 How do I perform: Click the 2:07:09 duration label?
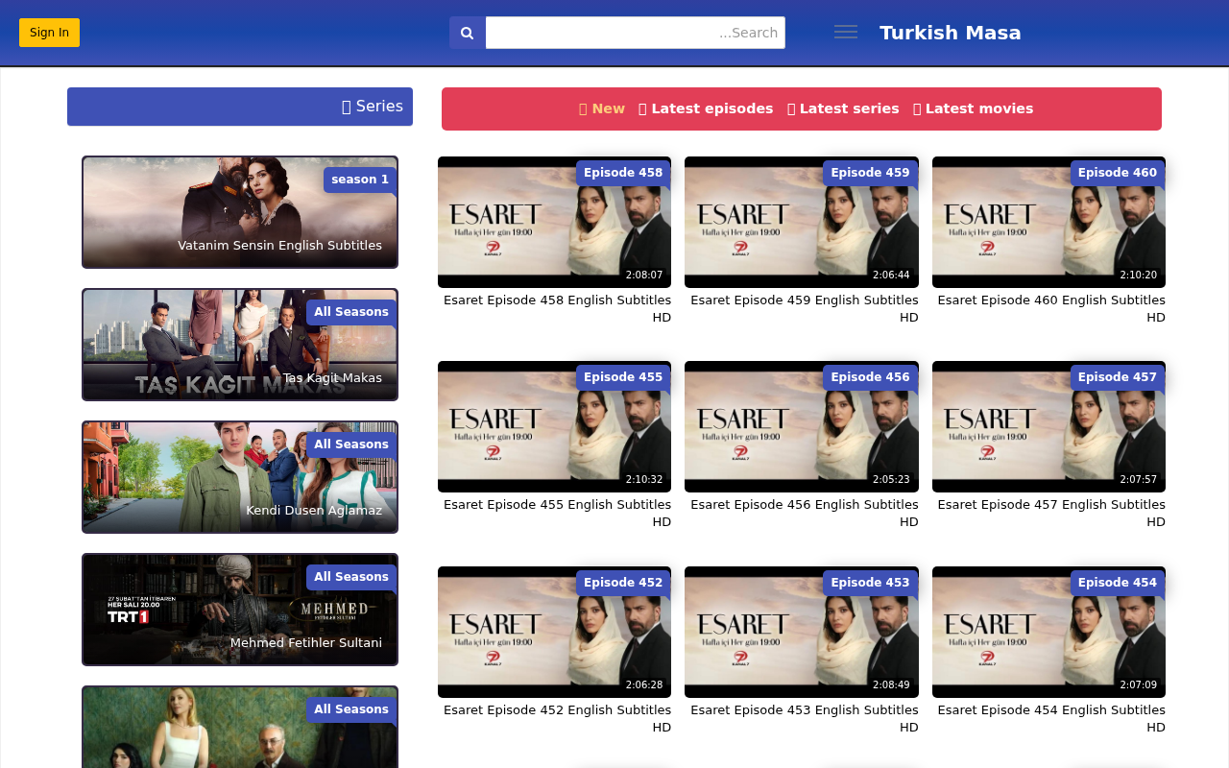pyautogui.click(x=1139, y=684)
